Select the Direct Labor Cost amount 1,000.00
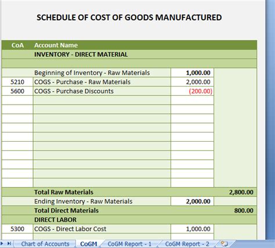 click(x=192, y=229)
